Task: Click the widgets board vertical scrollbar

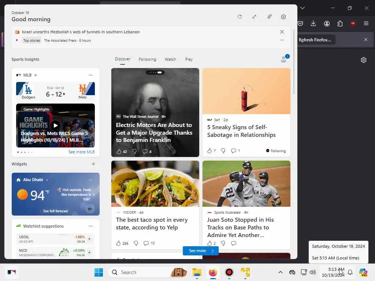Action: (x=294, y=61)
